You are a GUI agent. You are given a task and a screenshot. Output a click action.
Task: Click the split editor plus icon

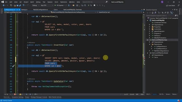click(x=144, y=12)
